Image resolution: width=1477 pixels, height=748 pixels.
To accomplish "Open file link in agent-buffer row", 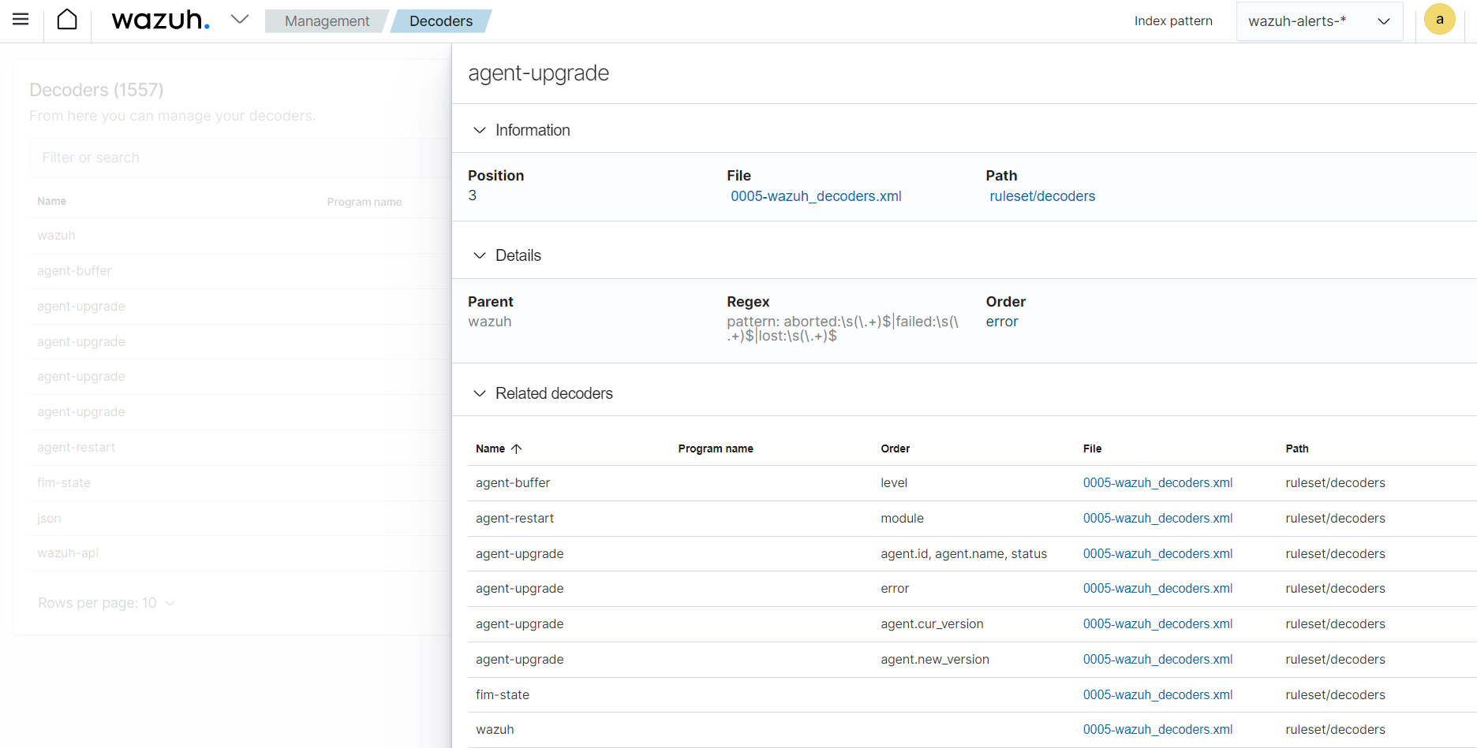I will (x=1157, y=483).
